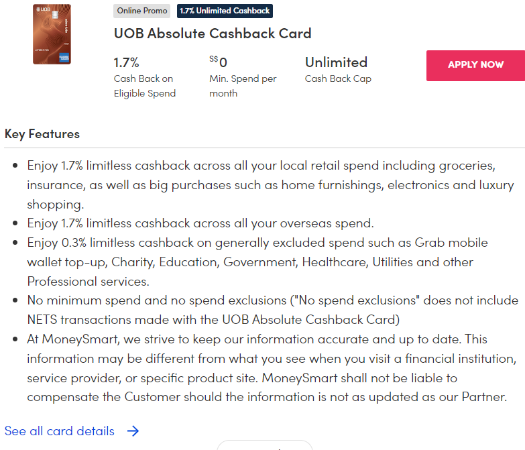Click the partially visible rounded button at the bottom
The width and height of the screenshot is (525, 450).
264,445
